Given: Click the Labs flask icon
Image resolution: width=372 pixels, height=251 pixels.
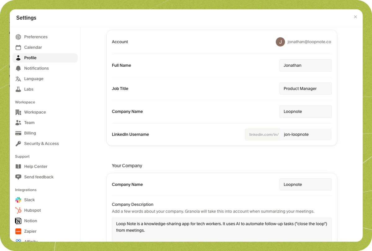Looking at the screenshot, I should point(18,89).
